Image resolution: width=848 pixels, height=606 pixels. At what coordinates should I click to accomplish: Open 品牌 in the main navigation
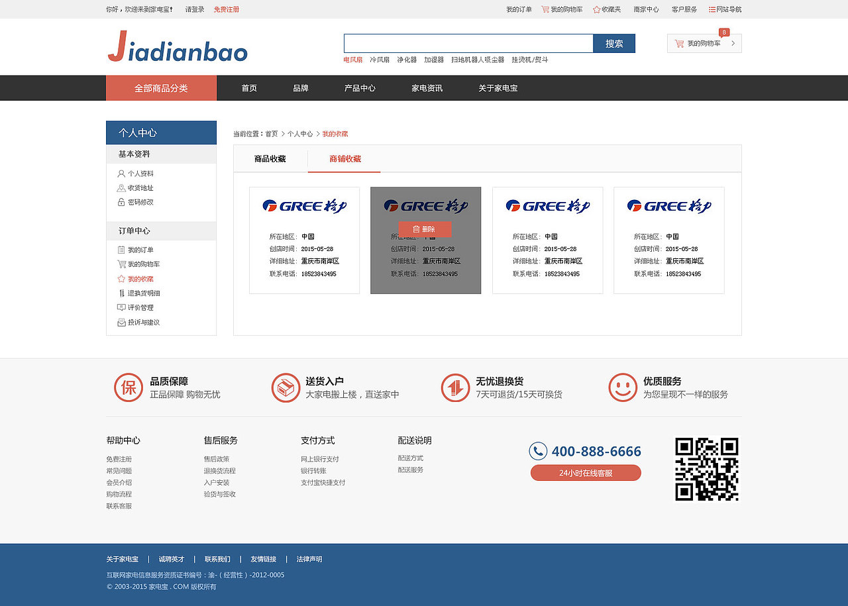point(301,88)
